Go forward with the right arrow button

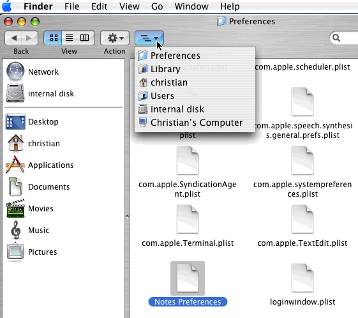coord(29,38)
